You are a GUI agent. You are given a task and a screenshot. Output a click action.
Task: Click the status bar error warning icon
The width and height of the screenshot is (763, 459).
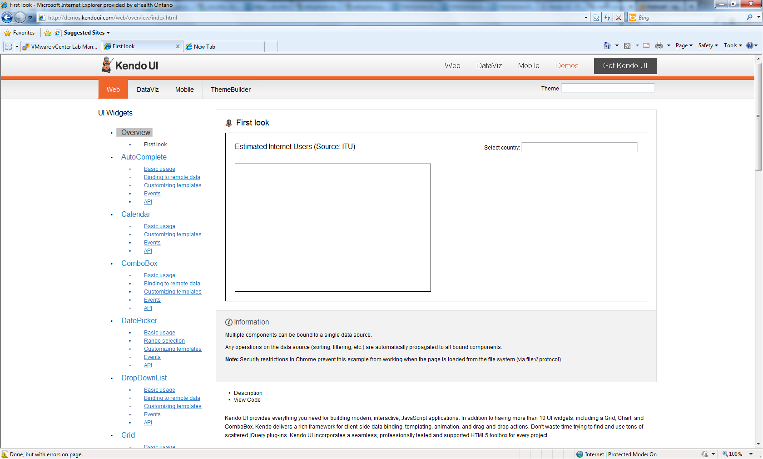point(5,454)
